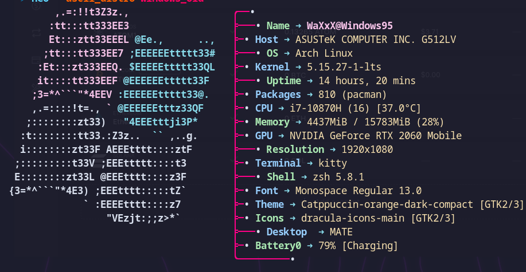Viewport: 526px width, 272px height.
Task: Click the Monospace Regular 13.0 font value
Action: click(x=359, y=191)
